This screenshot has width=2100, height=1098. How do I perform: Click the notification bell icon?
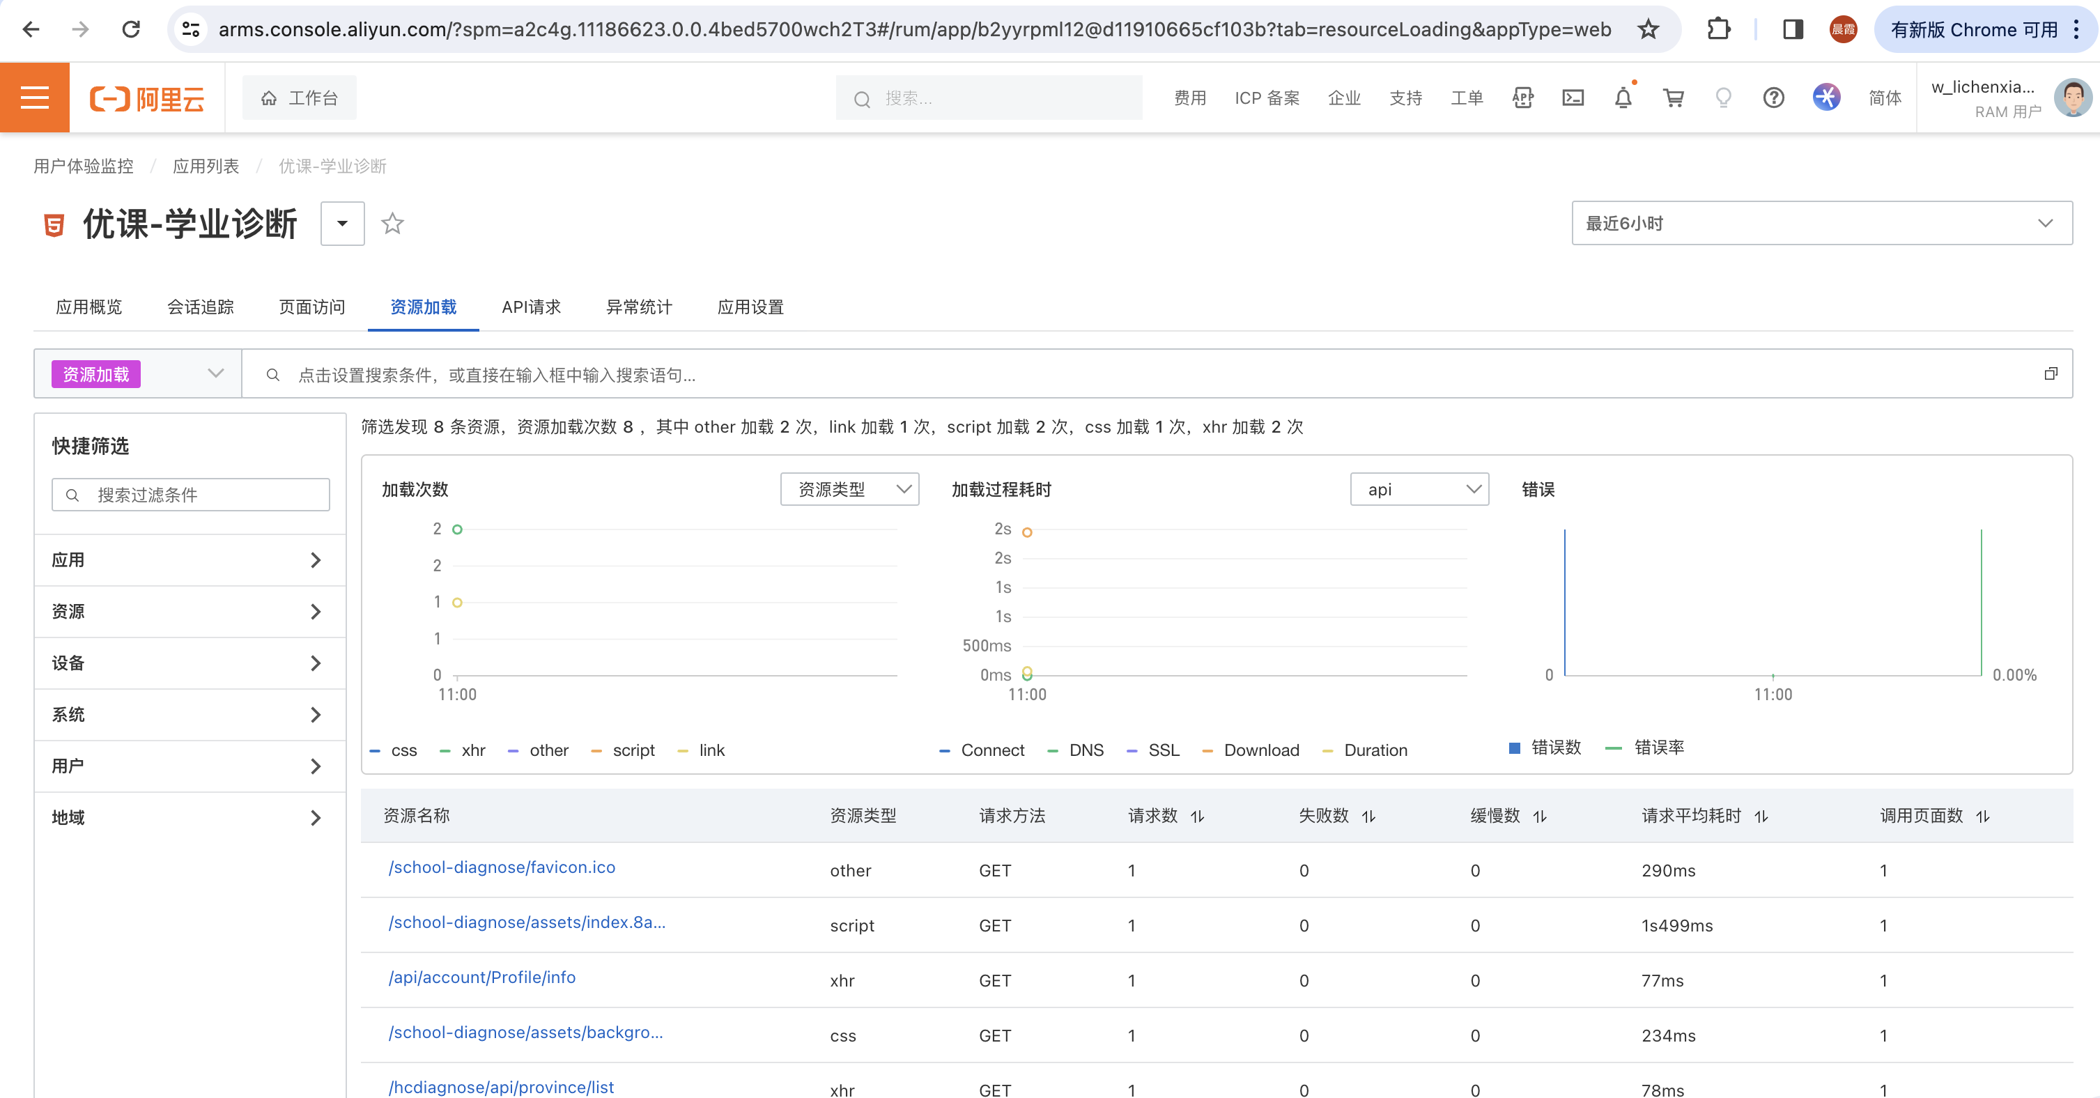1622,98
